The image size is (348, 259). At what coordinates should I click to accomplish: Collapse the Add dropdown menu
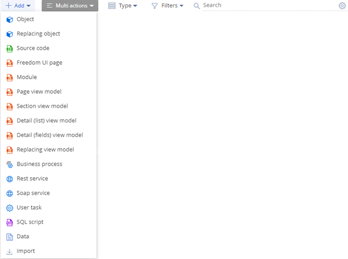click(18, 6)
